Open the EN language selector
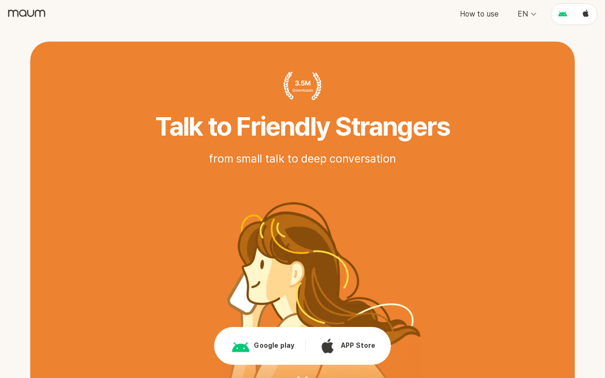The height and width of the screenshot is (378, 605). pyautogui.click(x=527, y=14)
